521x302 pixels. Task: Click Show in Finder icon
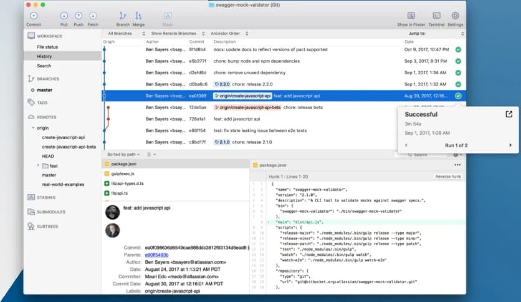(412, 16)
